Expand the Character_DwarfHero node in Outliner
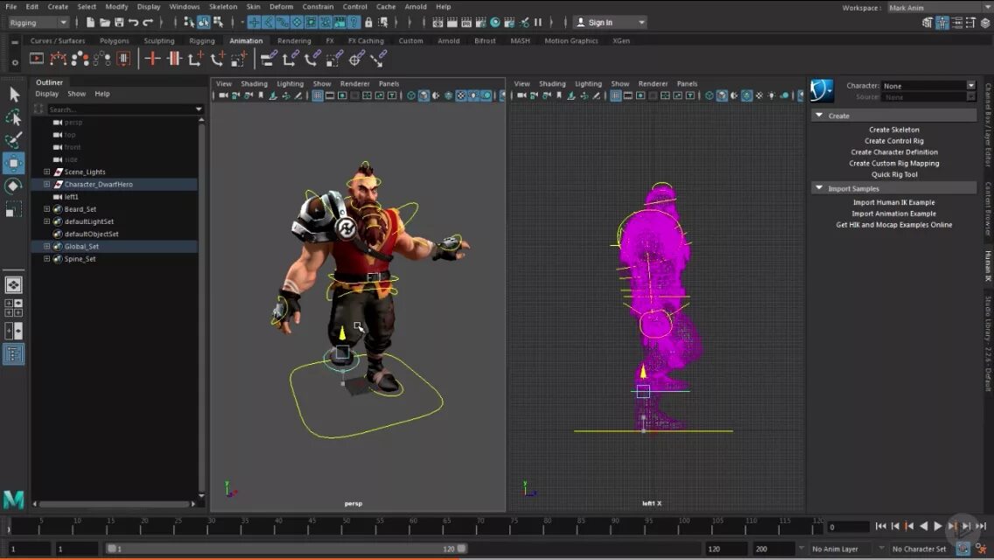Image resolution: width=994 pixels, height=560 pixels. click(x=45, y=184)
